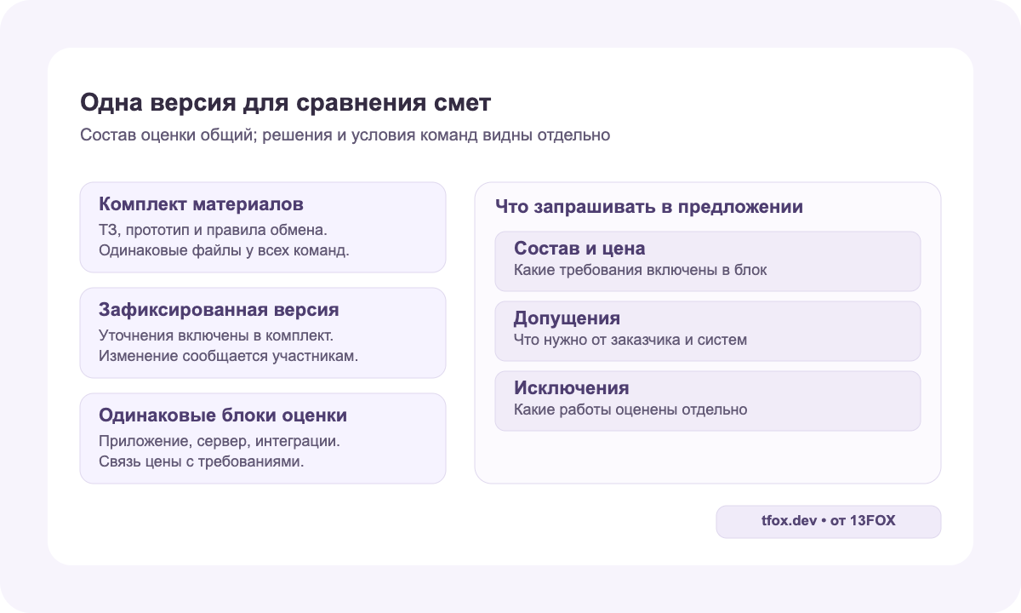This screenshot has width=1021, height=613.
Task: Select the "Одинаковые блоки оценки" card title
Action: 223,415
